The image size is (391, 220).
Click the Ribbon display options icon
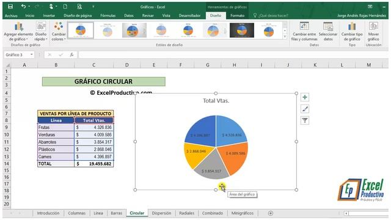[370, 7]
